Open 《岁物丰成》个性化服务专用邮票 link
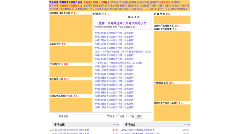This screenshot has height=134, width=239. pyautogui.click(x=119, y=63)
